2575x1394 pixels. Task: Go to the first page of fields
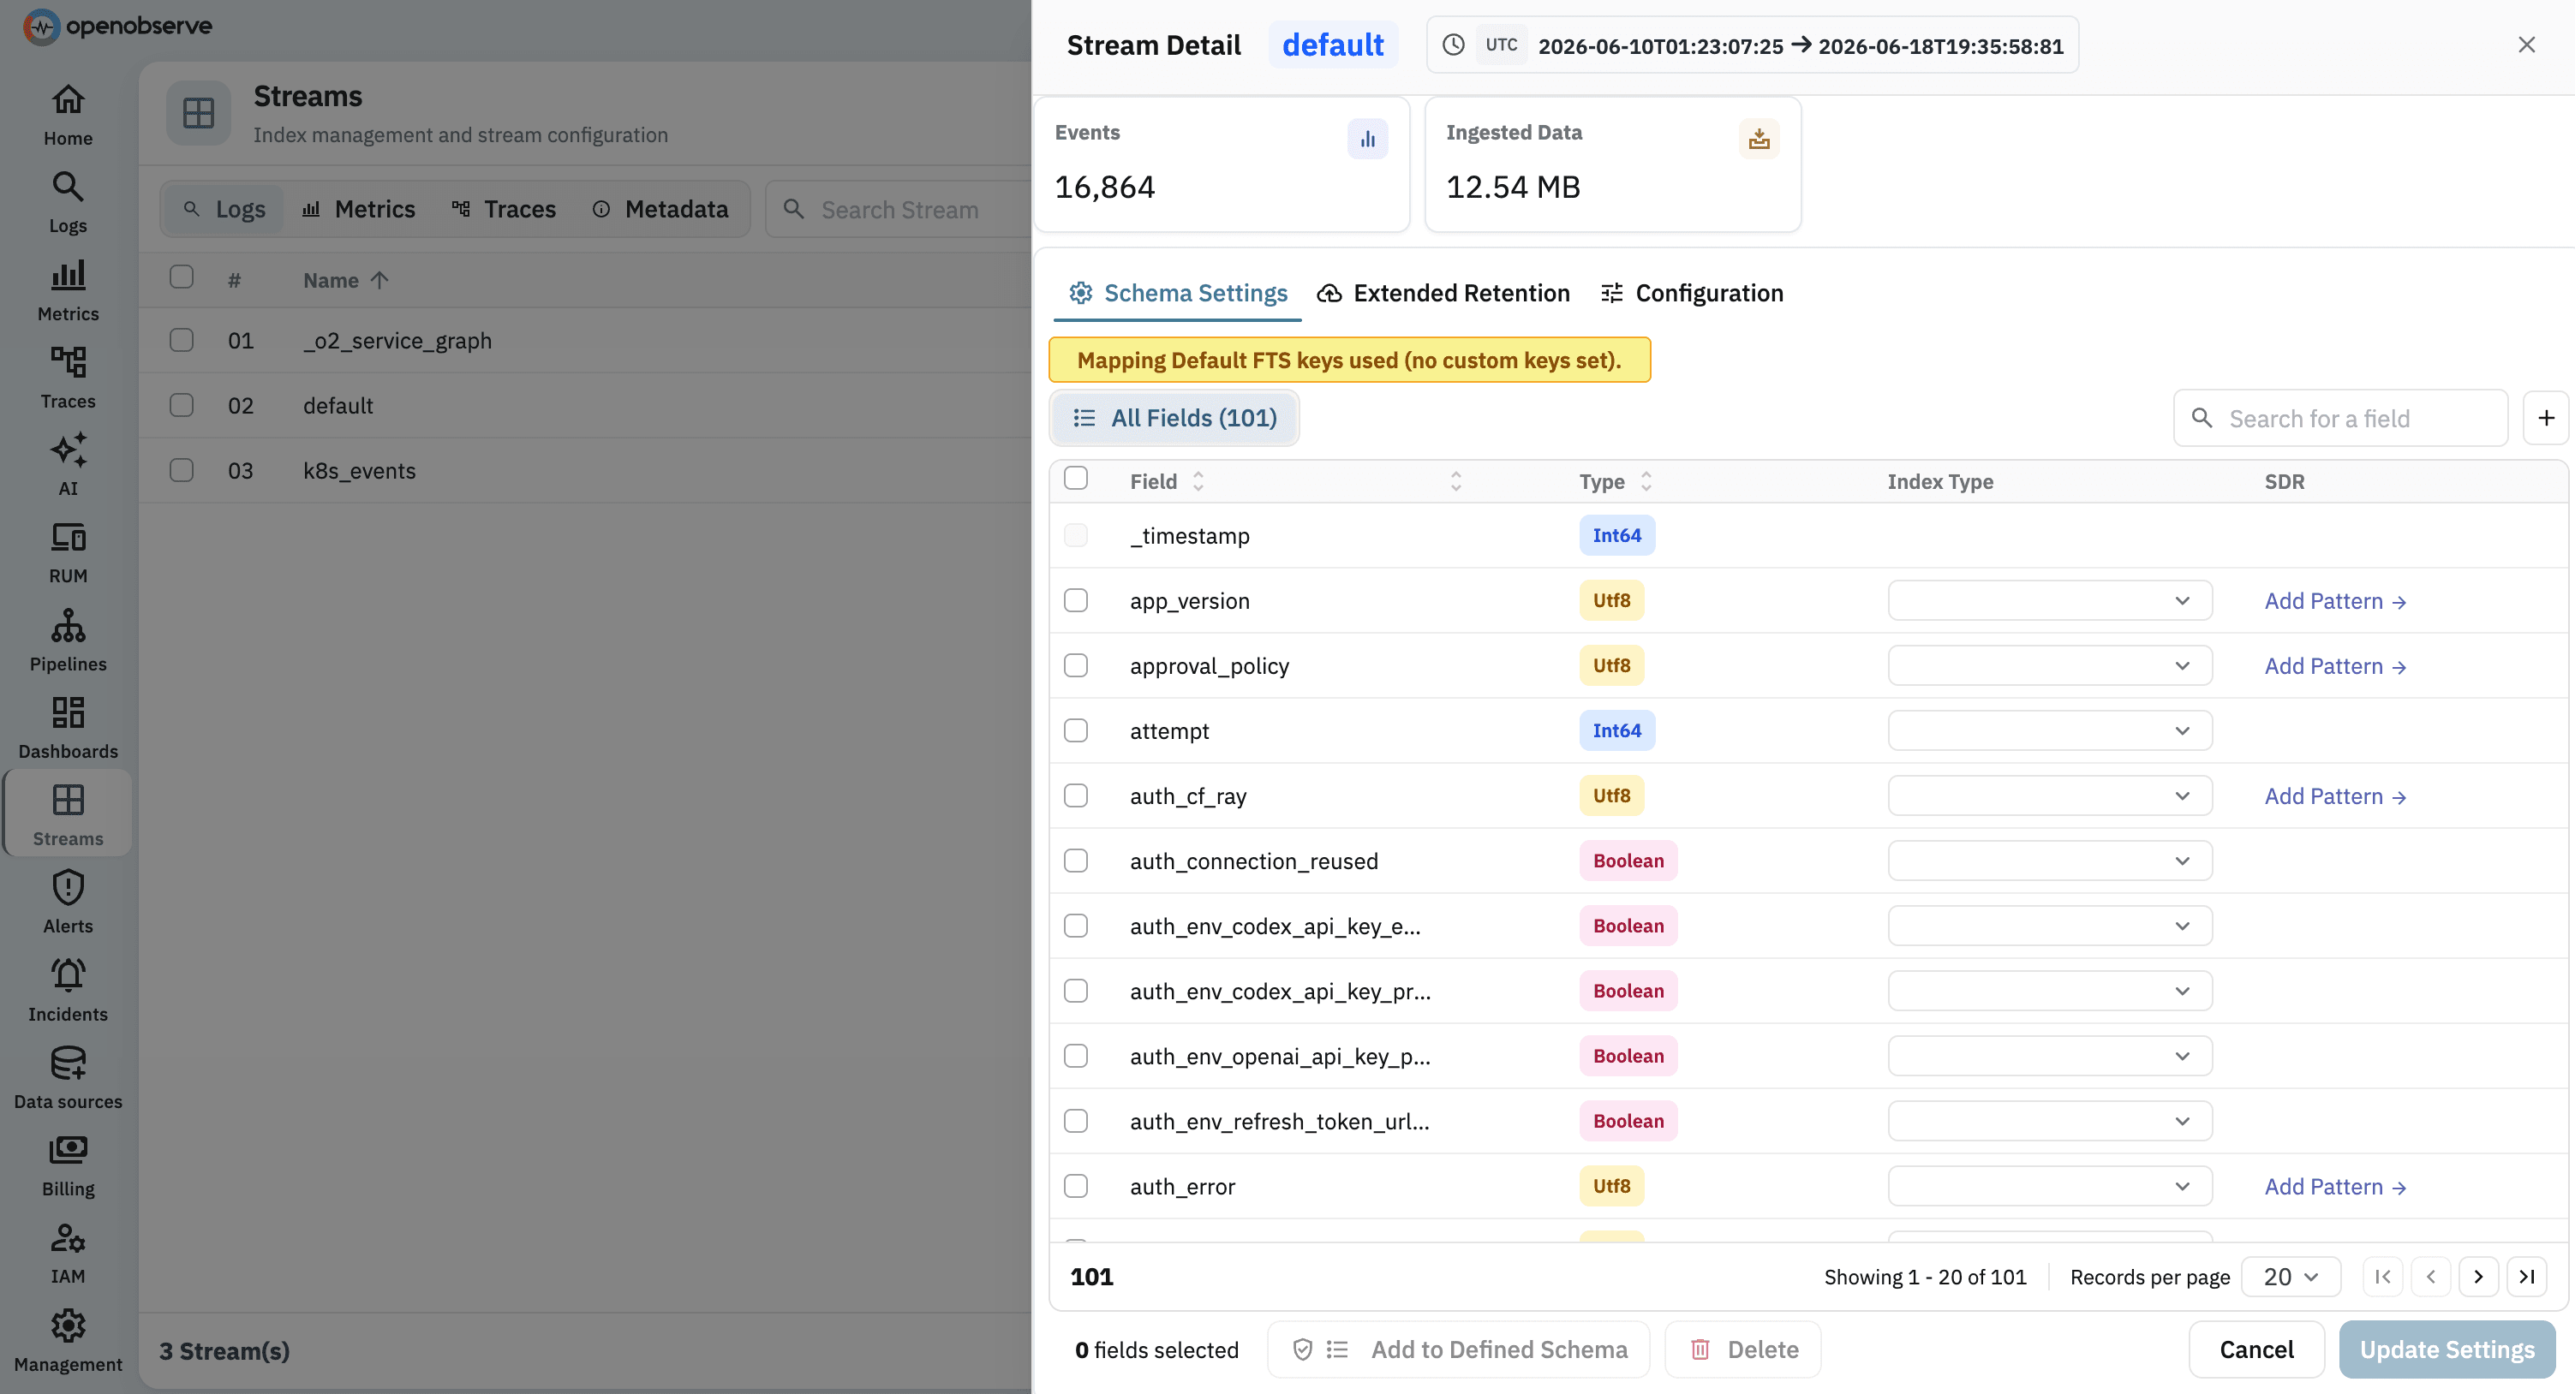pyautogui.click(x=2383, y=1276)
